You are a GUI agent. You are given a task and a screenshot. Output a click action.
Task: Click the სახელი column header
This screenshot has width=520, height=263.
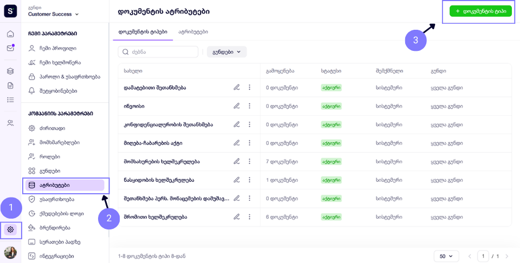pyautogui.click(x=133, y=71)
